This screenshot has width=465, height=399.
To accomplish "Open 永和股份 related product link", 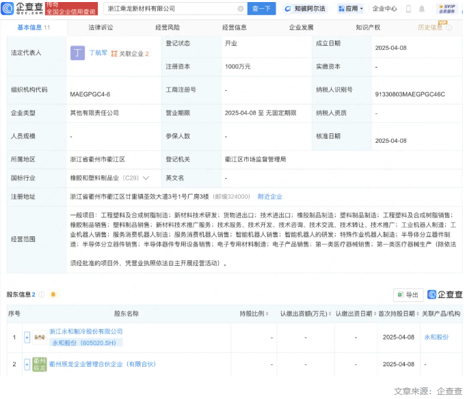I will pos(436,337).
